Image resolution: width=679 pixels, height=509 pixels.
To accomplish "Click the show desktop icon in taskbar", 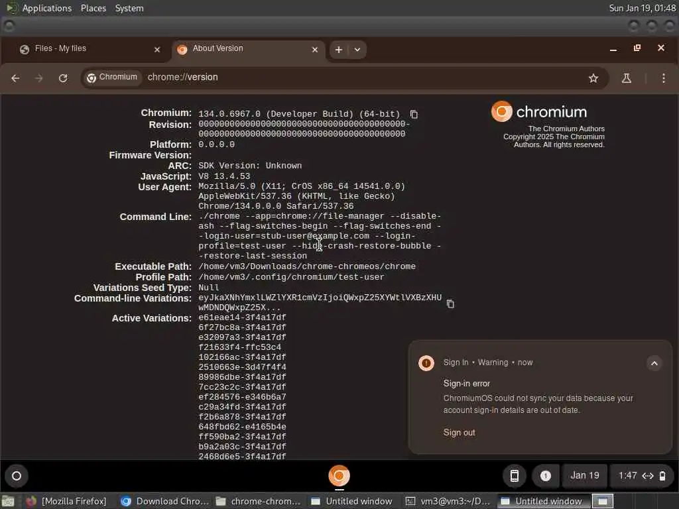I will coord(8,502).
